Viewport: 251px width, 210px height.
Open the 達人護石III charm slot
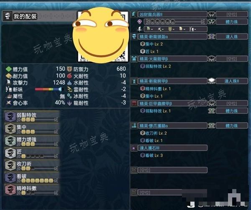pos(172,148)
